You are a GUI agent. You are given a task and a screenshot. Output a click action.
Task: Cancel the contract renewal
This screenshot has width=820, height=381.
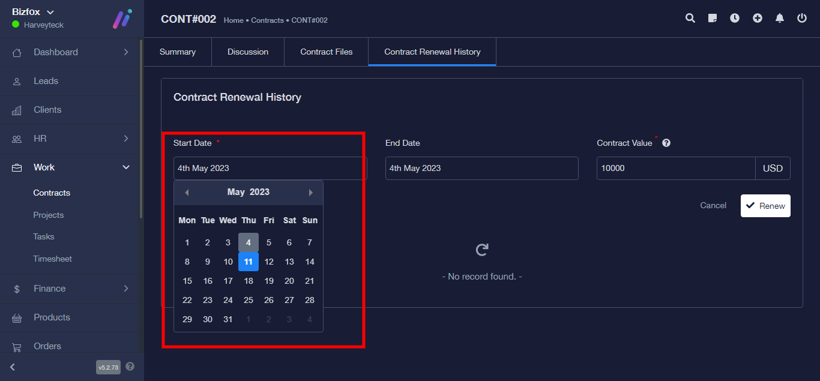tap(713, 206)
